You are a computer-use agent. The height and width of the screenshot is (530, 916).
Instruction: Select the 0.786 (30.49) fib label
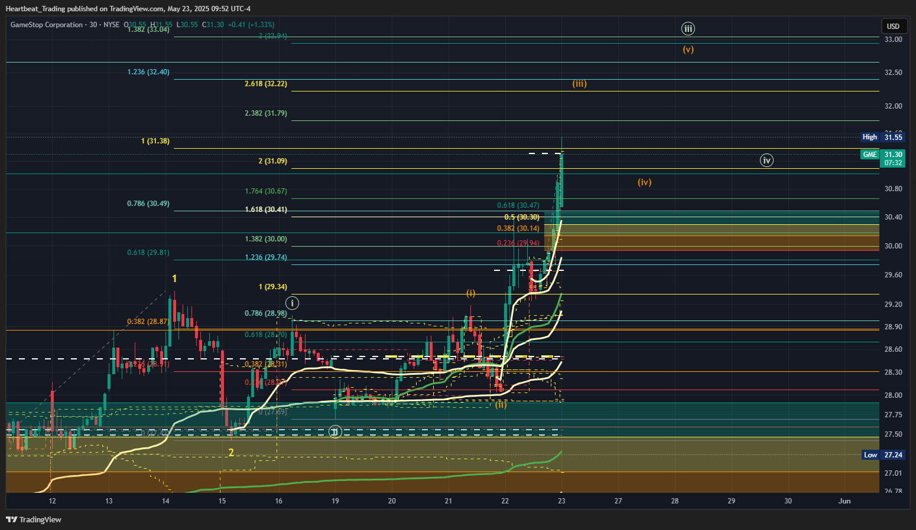click(x=148, y=204)
